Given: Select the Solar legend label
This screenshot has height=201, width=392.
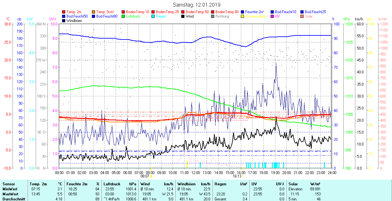Looking at the screenshot, I should click(309, 16).
